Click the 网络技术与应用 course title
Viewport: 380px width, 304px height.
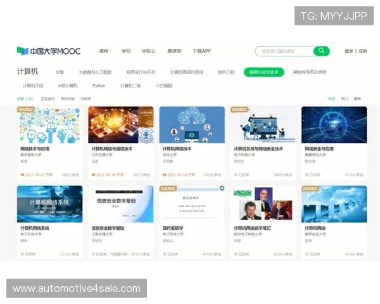tap(35, 149)
